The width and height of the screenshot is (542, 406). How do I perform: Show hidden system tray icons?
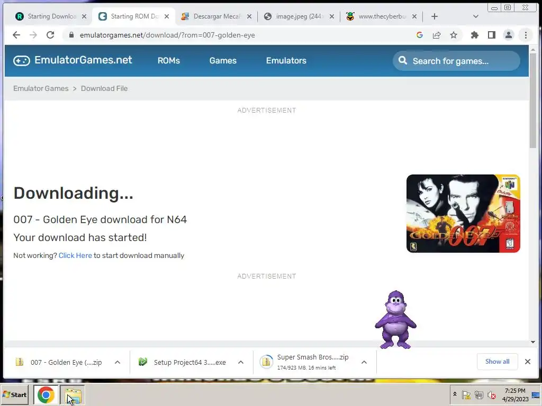[x=455, y=394]
